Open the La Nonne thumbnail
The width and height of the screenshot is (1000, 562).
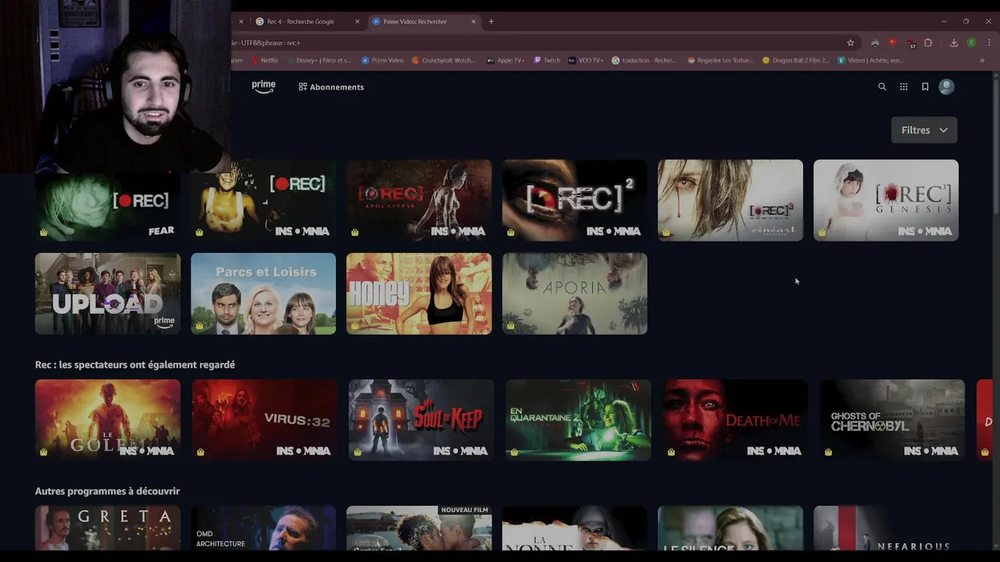pos(574,528)
